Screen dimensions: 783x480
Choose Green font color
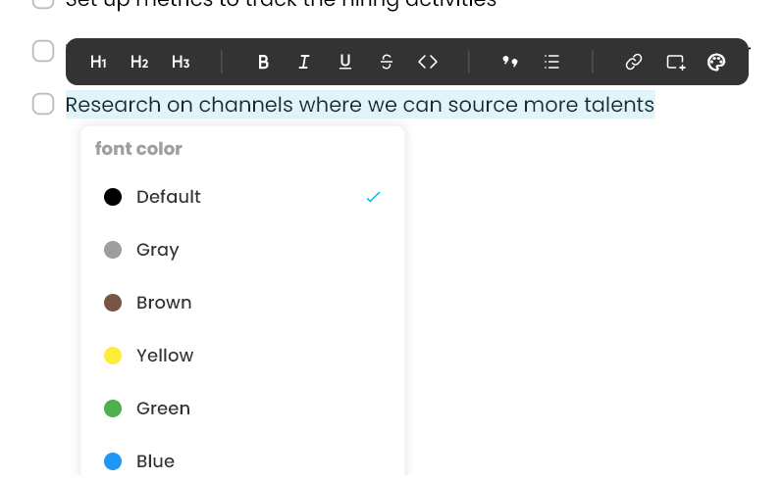click(x=242, y=408)
